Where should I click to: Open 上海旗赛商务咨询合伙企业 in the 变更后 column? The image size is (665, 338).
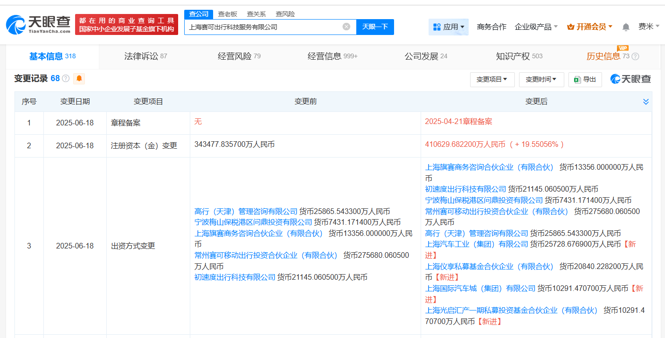tap(490, 167)
